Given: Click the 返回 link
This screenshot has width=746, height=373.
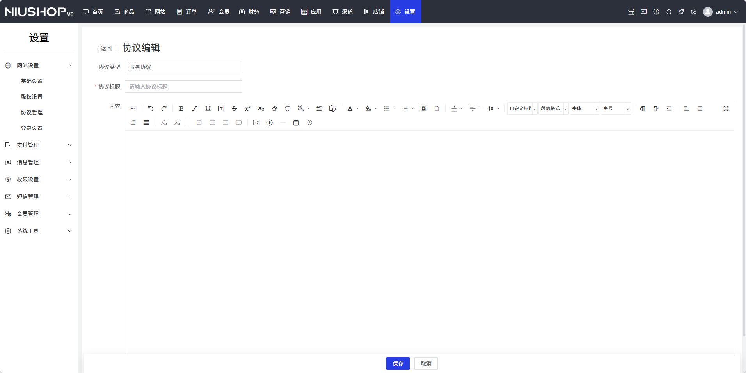Looking at the screenshot, I should (x=104, y=48).
